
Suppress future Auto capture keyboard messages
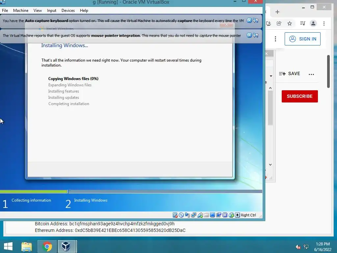(255, 20)
